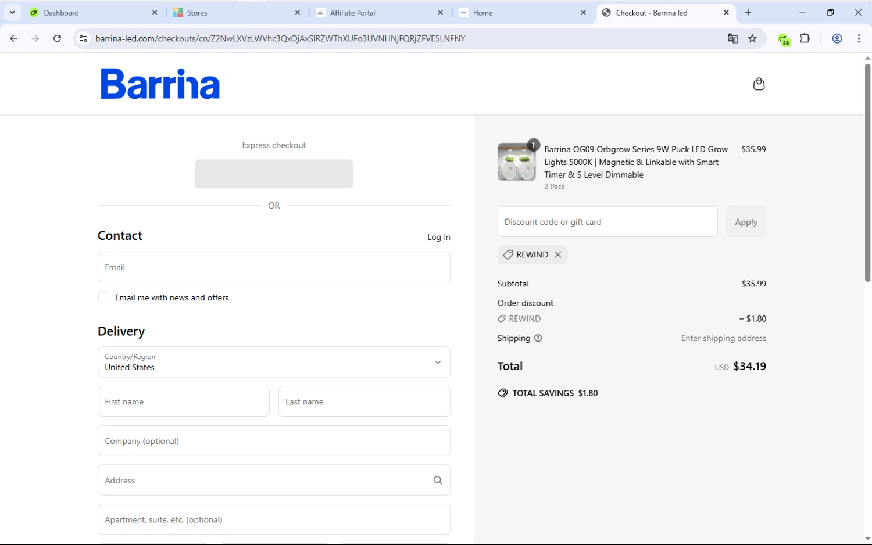This screenshot has height=545, width=872.
Task: Click the Google Translate icon in address bar
Action: 732,38
